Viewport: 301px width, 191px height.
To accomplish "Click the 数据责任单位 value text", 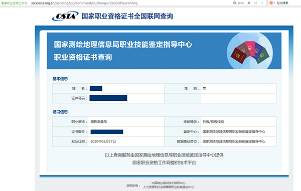I will click(x=234, y=141).
